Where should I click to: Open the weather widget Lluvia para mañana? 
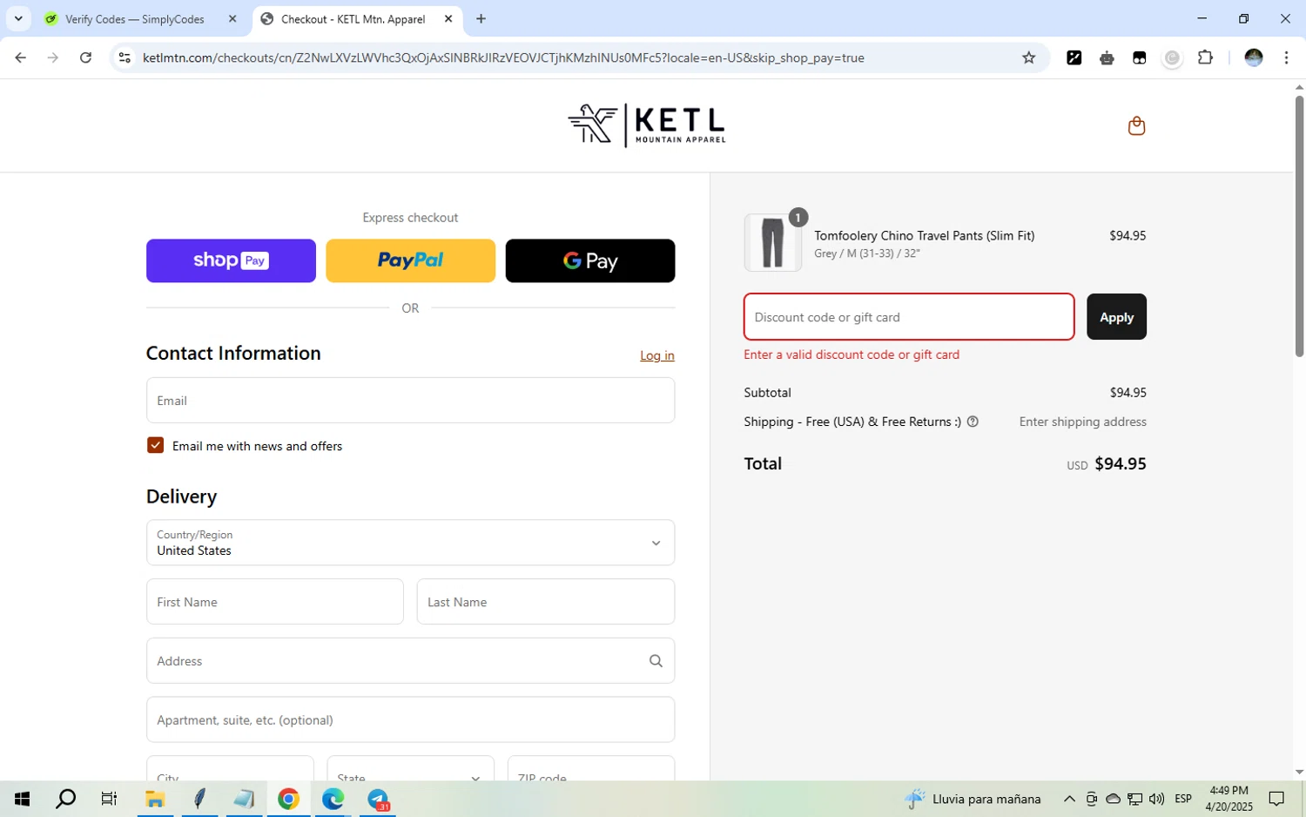pos(973,799)
